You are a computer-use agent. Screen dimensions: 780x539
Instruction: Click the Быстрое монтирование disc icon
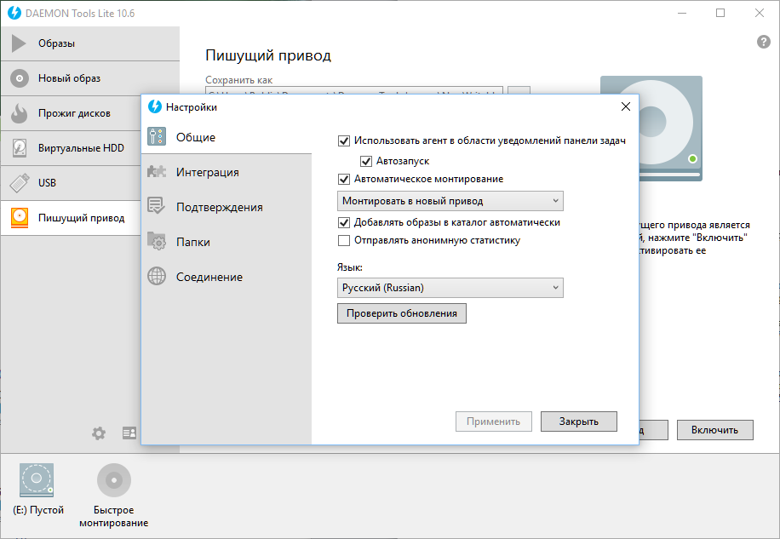(114, 480)
